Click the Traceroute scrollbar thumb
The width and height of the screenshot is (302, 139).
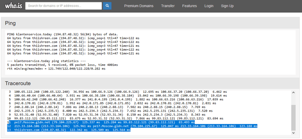click(x=293, y=118)
